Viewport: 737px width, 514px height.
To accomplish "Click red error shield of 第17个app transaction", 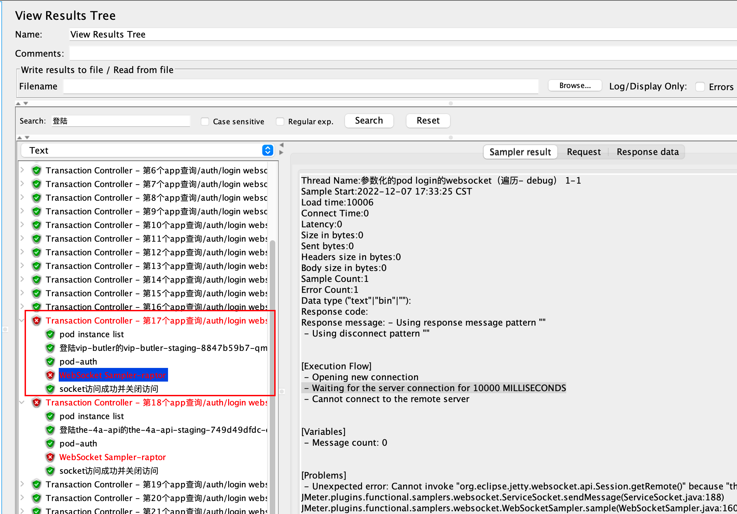I will (37, 320).
